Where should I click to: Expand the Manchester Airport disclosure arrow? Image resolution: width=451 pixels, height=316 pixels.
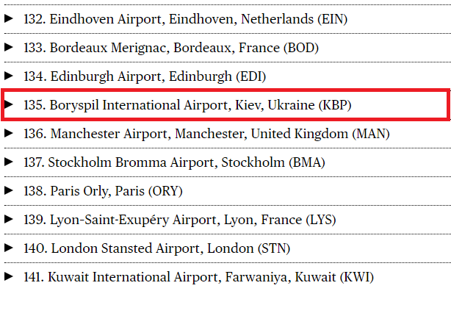[8, 133]
